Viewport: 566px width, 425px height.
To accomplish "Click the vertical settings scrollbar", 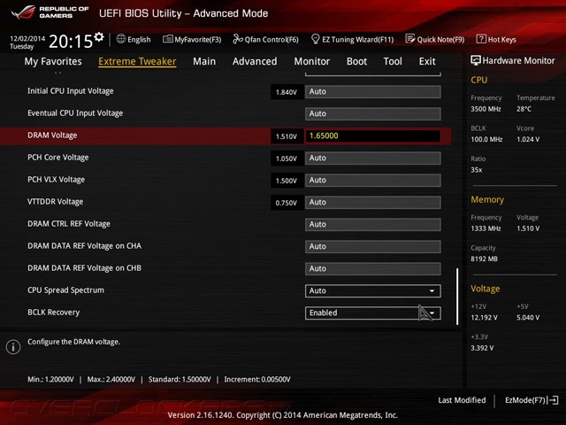I will (457, 297).
